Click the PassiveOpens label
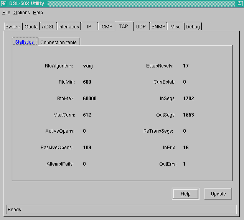The width and height of the screenshot is (244, 220). (57, 148)
